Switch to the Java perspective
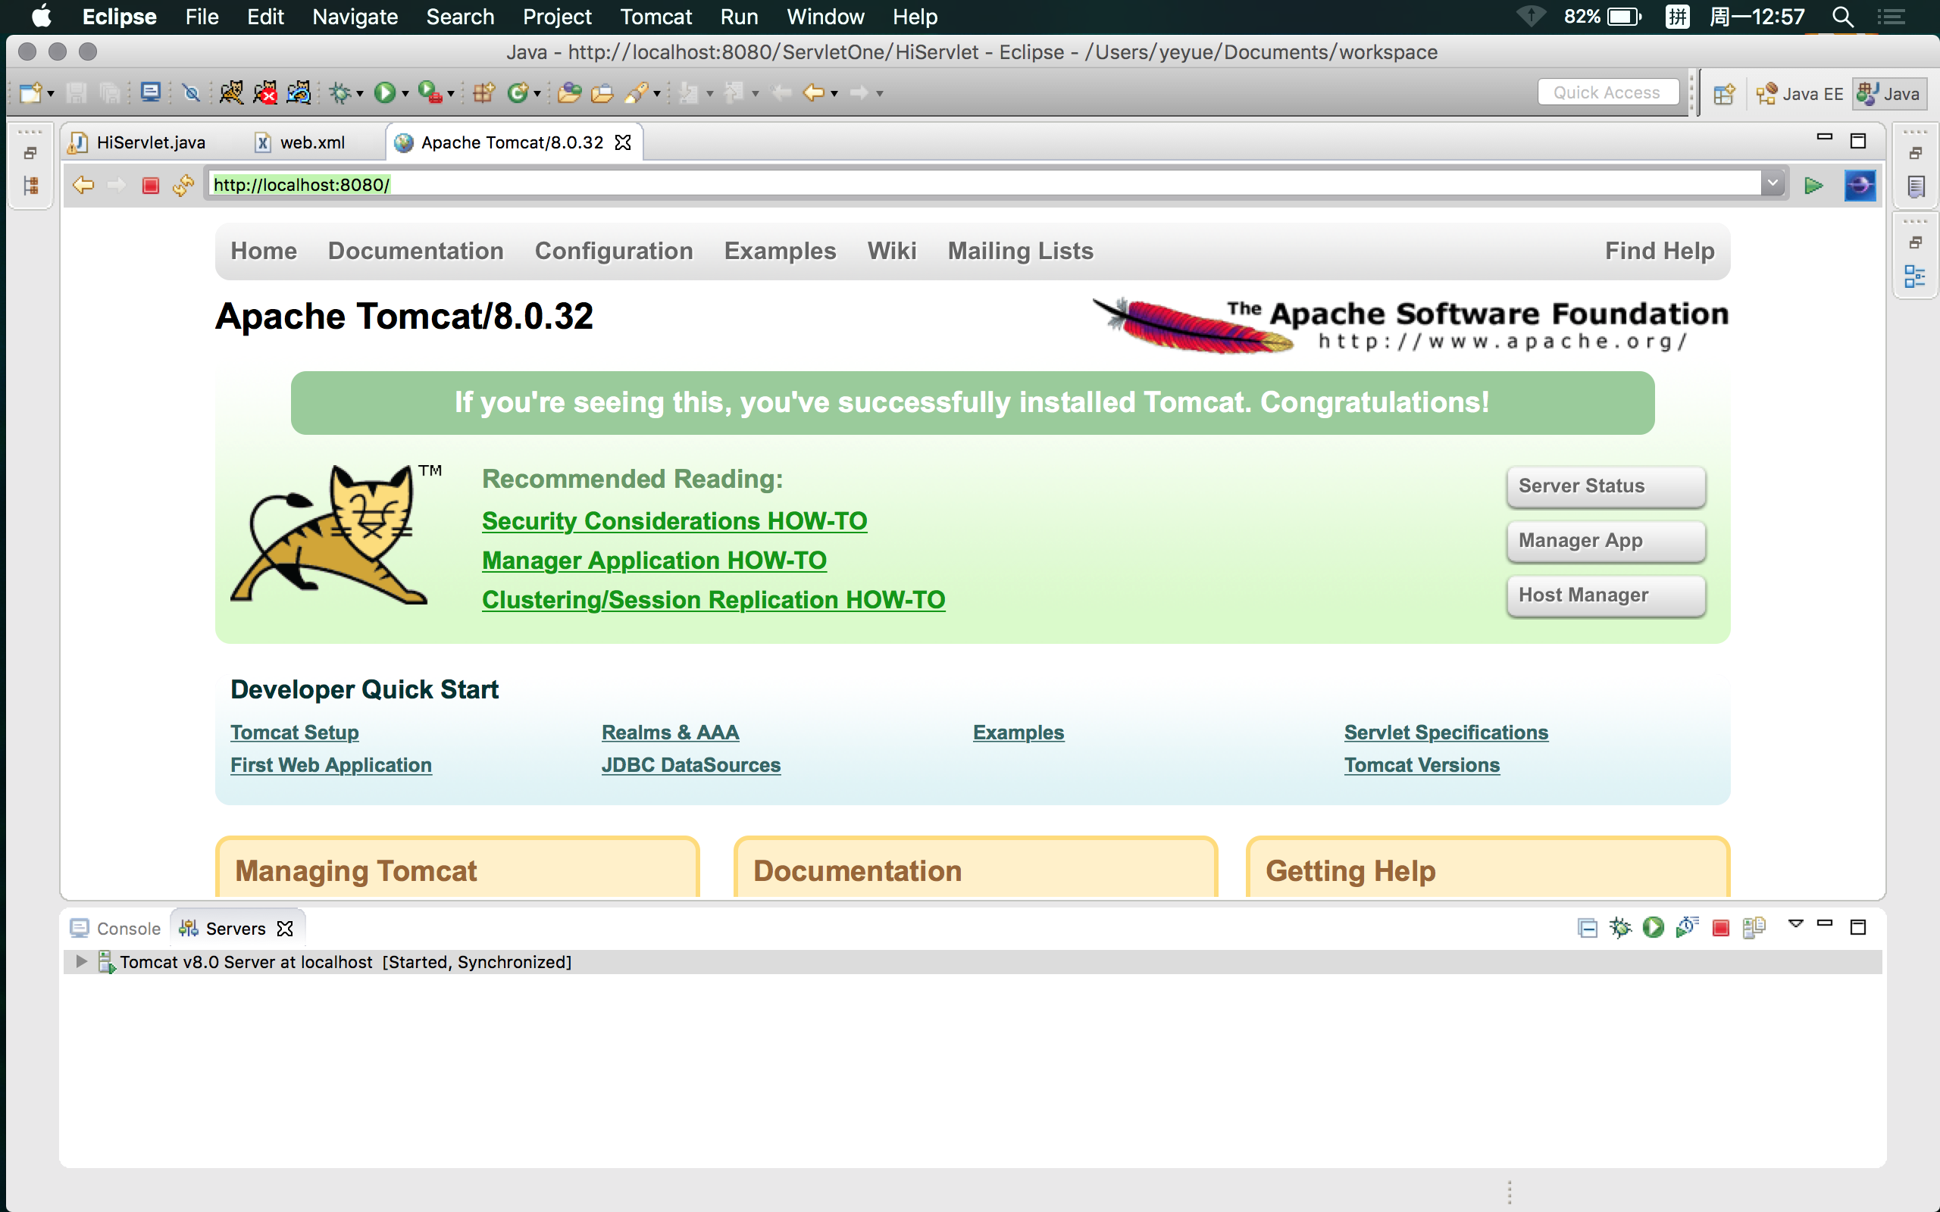Image resolution: width=1940 pixels, height=1212 pixels. pyautogui.click(x=1890, y=94)
